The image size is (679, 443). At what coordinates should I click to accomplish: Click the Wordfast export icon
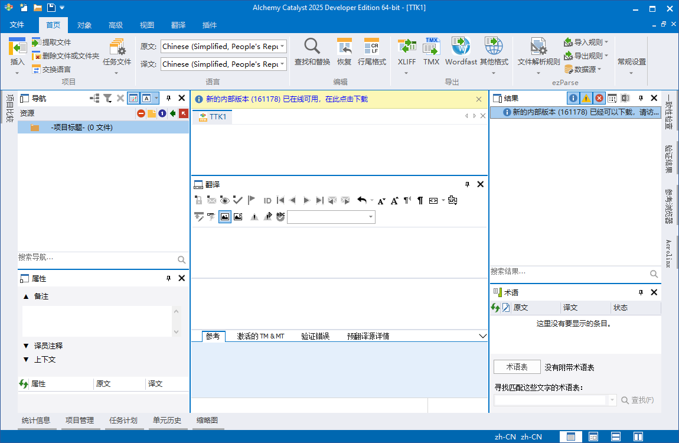[x=461, y=47]
